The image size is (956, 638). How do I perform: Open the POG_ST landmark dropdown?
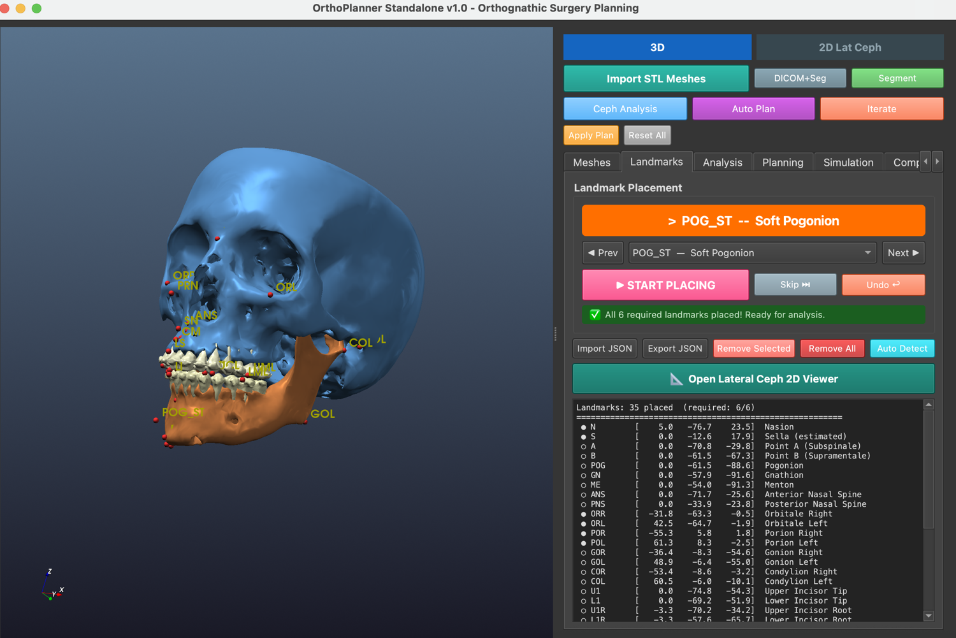click(753, 252)
